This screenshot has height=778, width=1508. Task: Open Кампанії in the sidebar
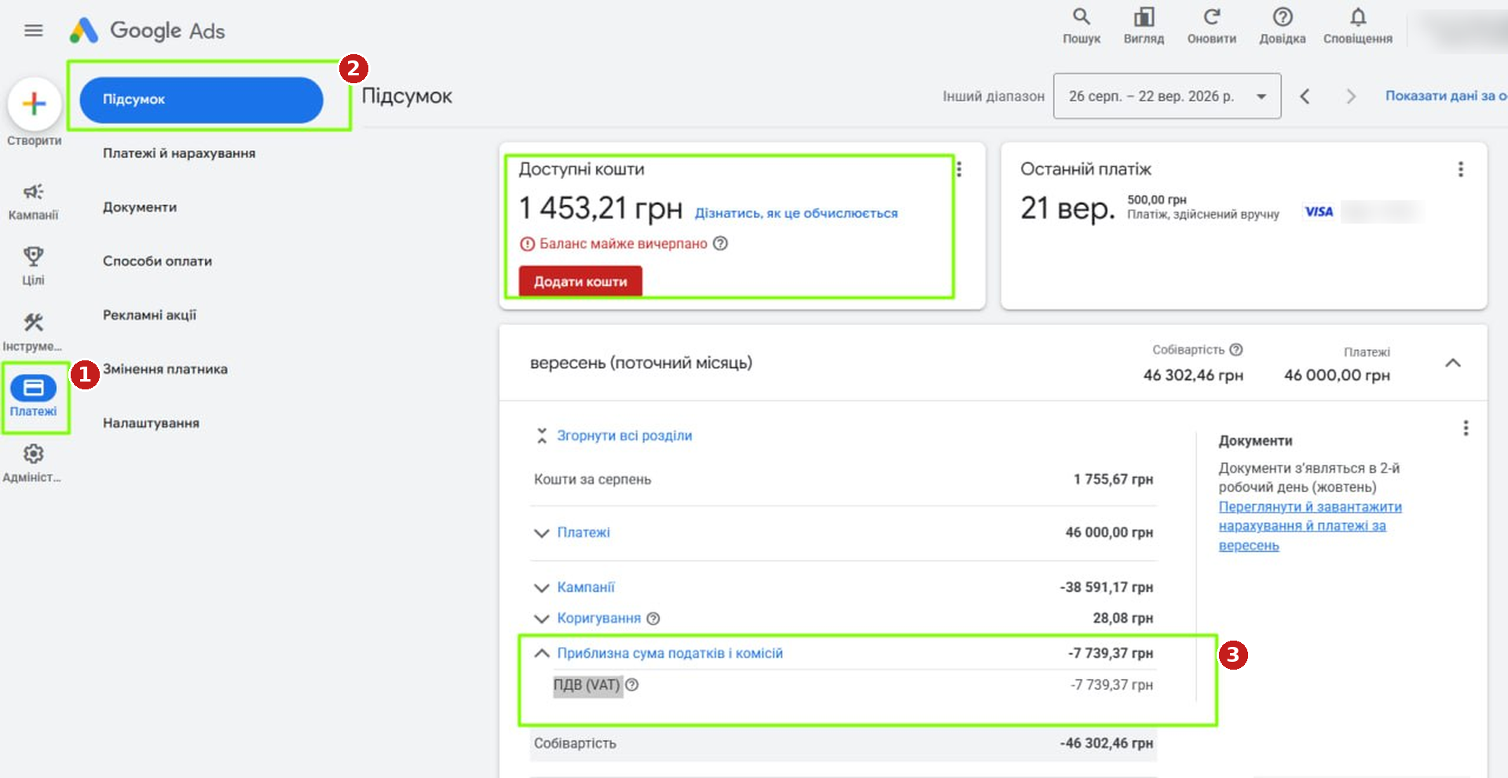pyautogui.click(x=33, y=201)
